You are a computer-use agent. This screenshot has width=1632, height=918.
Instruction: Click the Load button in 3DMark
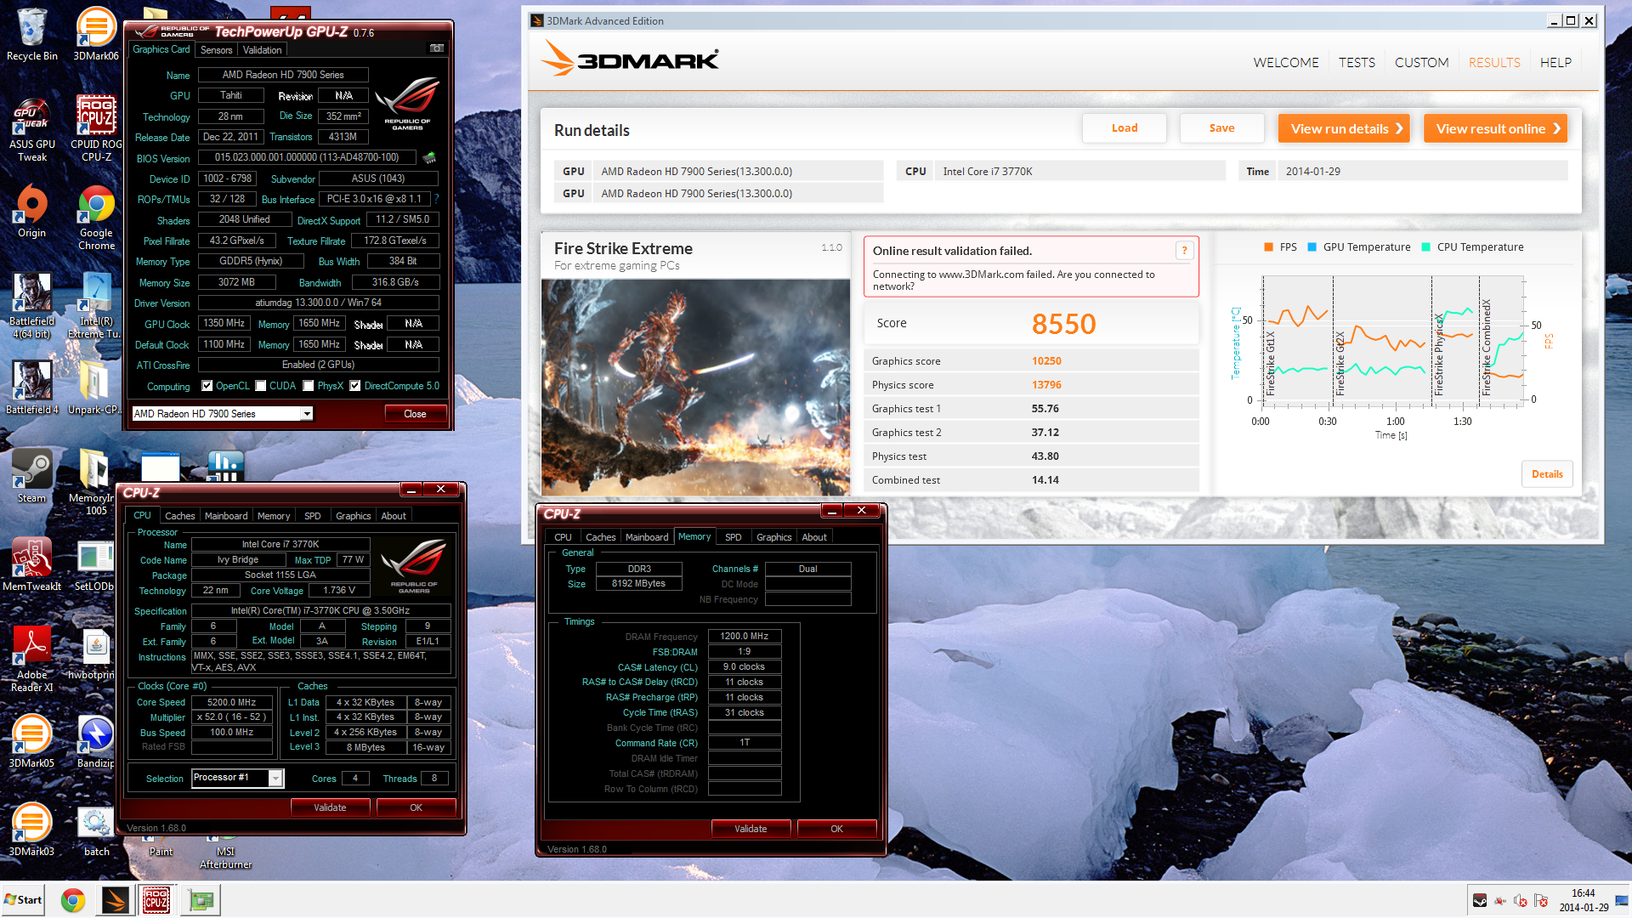(x=1124, y=128)
